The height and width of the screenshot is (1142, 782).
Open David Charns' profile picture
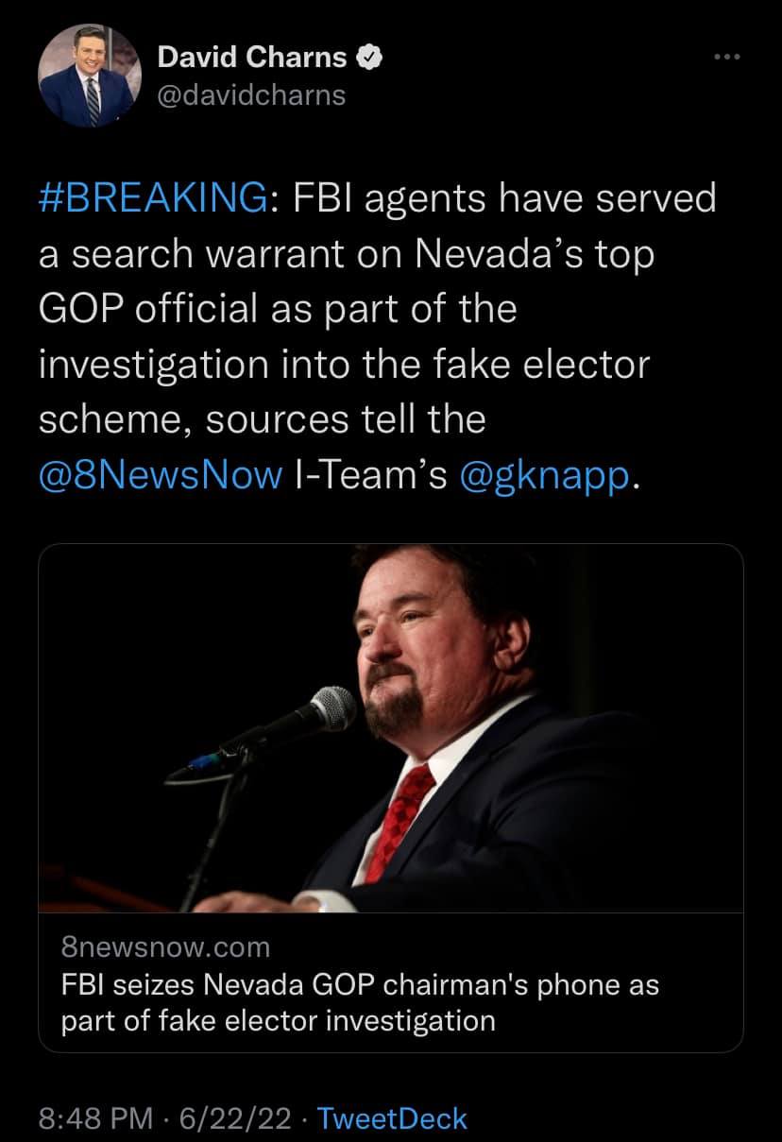pyautogui.click(x=83, y=75)
